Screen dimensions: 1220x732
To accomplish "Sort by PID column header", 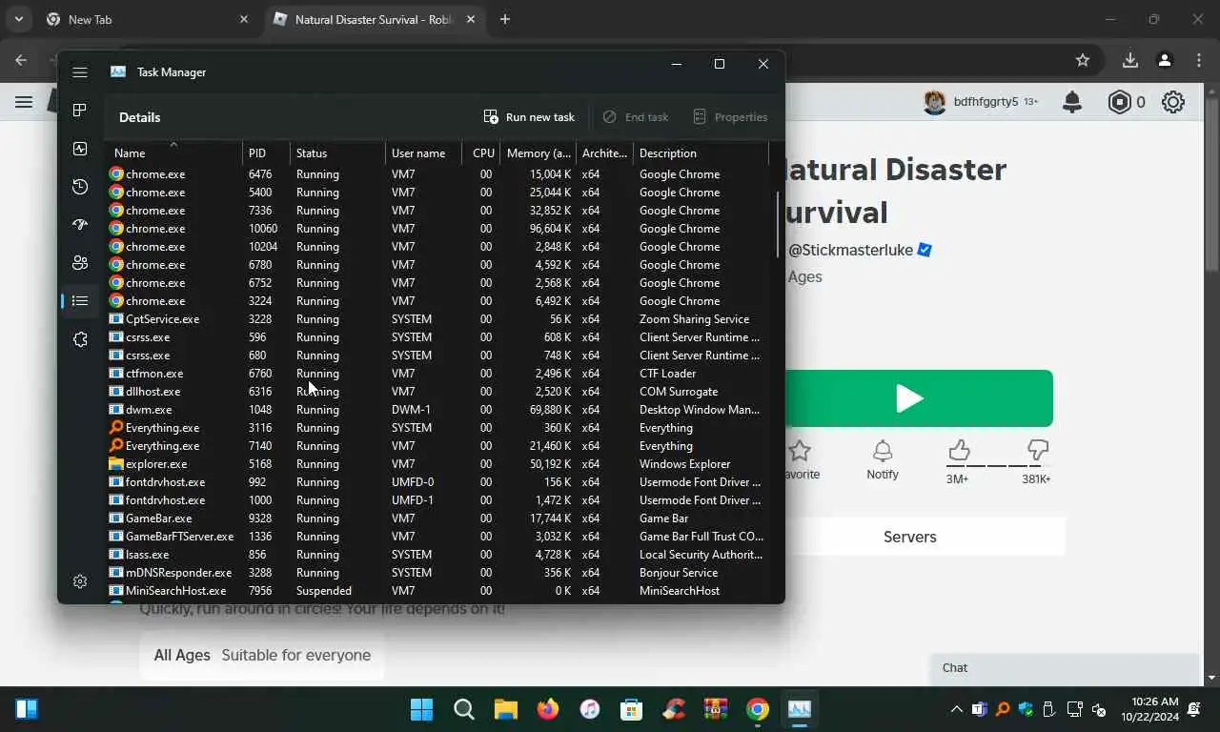I will [x=266, y=152].
